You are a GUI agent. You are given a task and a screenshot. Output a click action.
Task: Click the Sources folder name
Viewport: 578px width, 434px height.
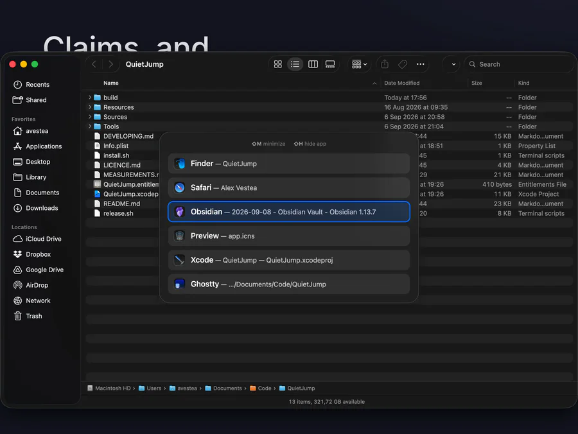point(115,117)
